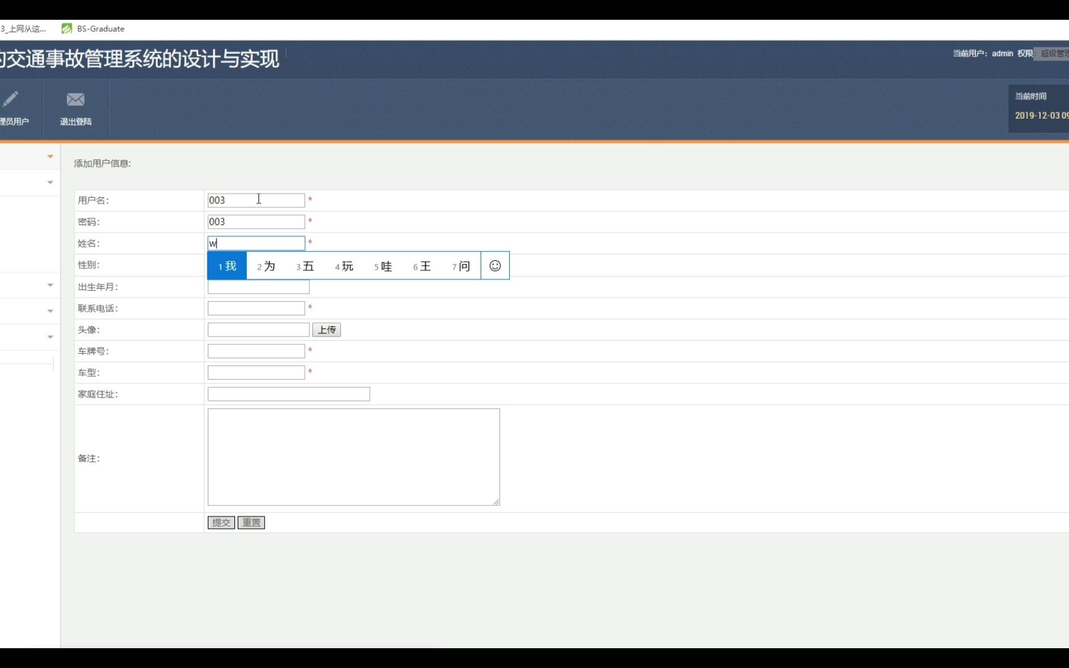Expand the second sidebar menu arrow
The width and height of the screenshot is (1069, 668).
coord(50,182)
